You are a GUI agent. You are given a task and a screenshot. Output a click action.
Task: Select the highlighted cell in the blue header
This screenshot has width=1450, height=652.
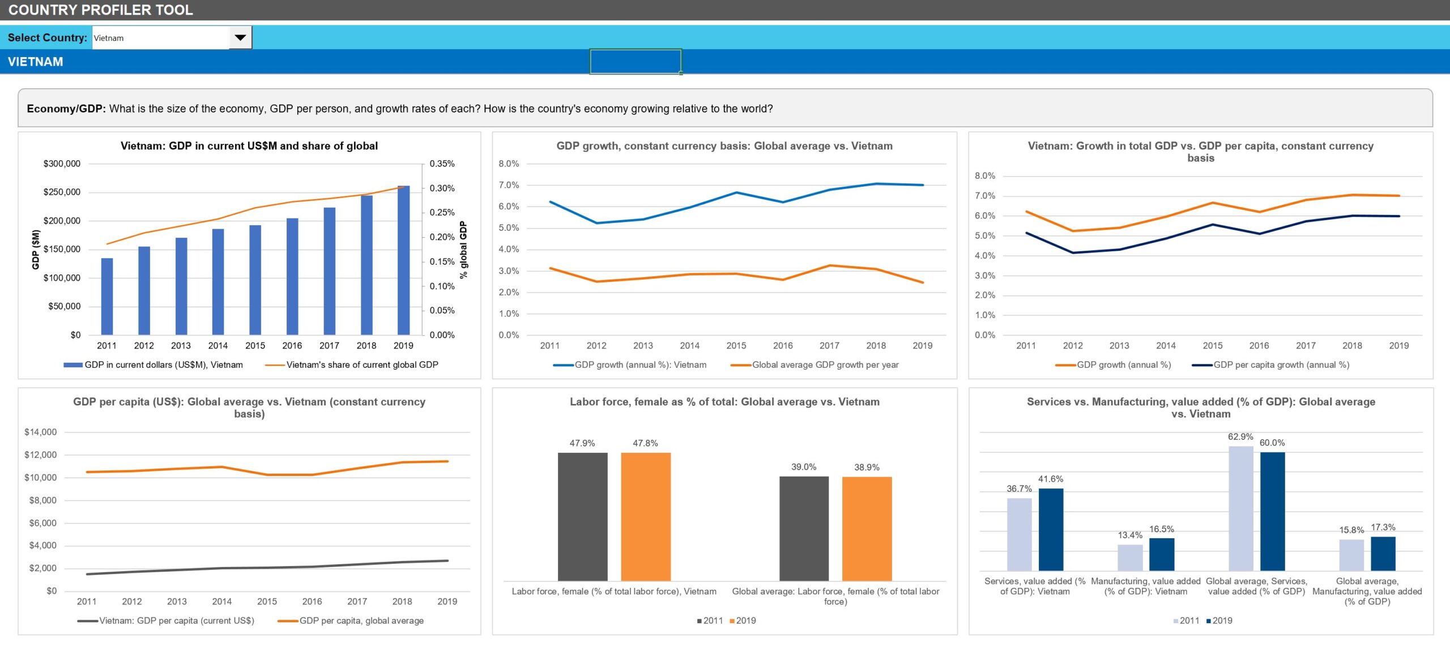click(635, 62)
